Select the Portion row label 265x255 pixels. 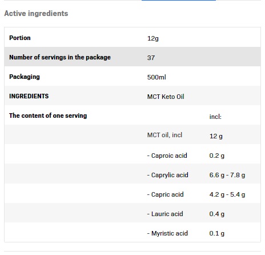pos(20,38)
